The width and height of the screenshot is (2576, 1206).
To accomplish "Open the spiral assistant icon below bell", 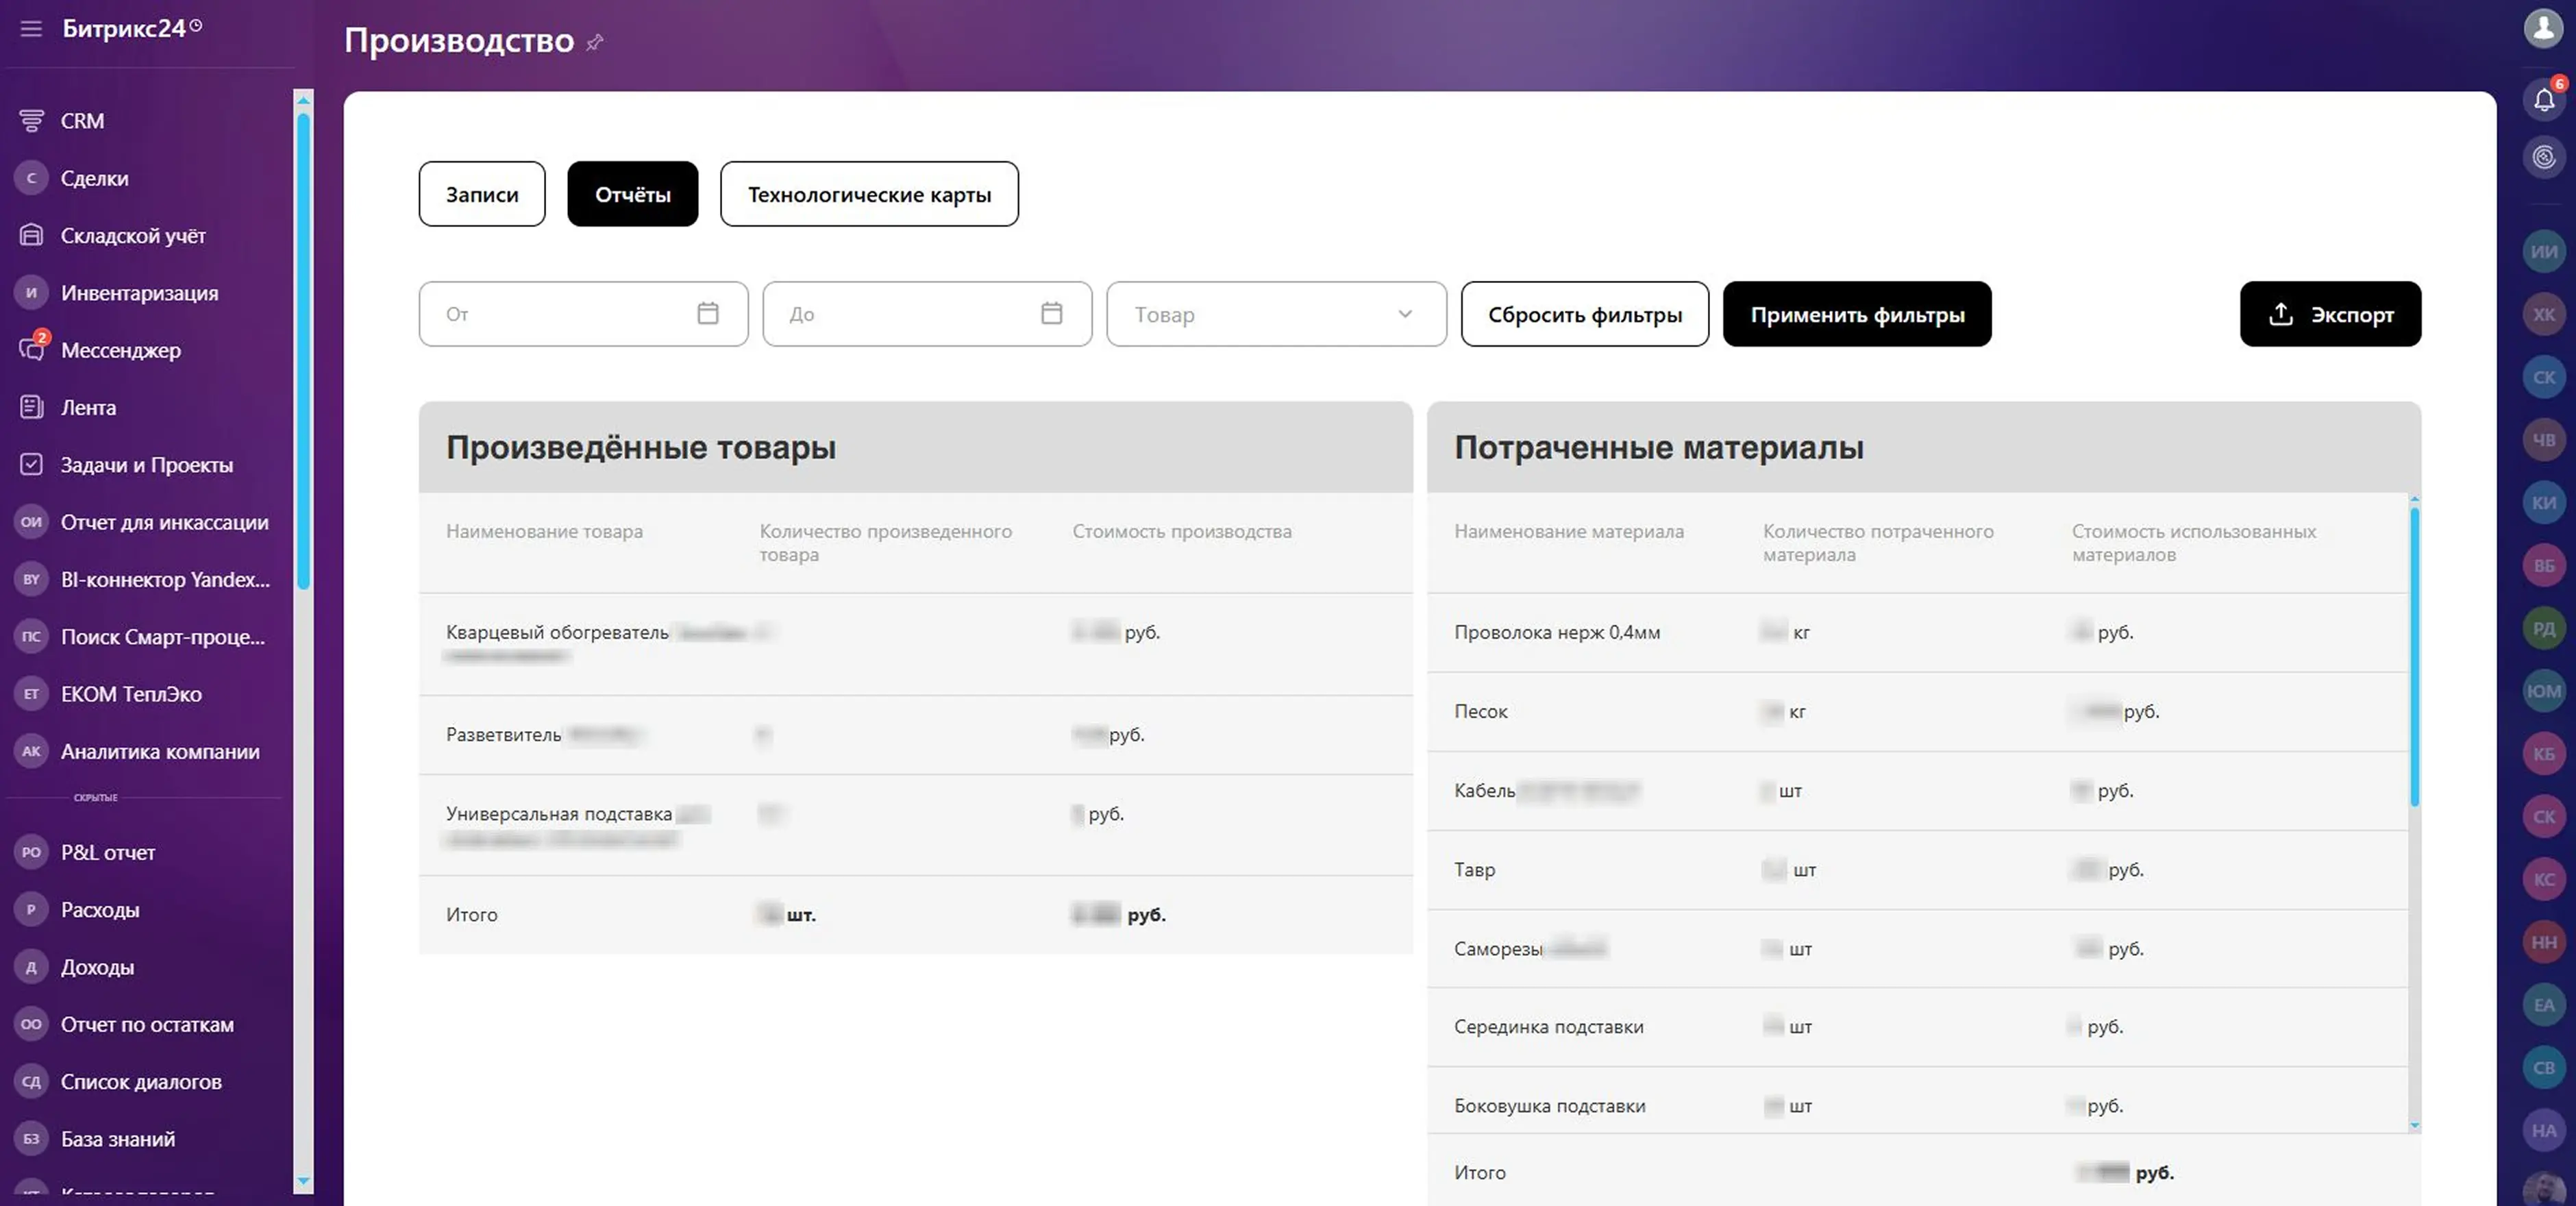I will tap(2544, 157).
